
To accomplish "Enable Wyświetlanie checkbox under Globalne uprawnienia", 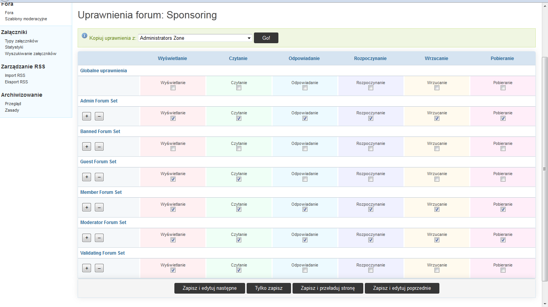I will pyautogui.click(x=173, y=88).
